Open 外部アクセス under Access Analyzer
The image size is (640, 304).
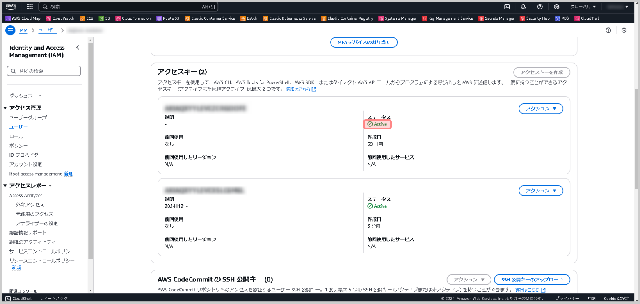pyautogui.click(x=30, y=204)
